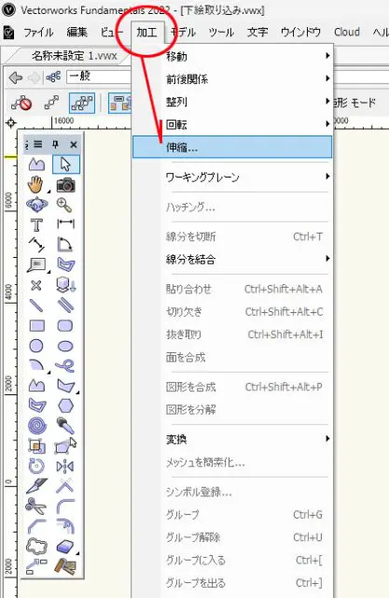This screenshot has height=598, width=389.
Task: Open the 一般 class dropdown
Action: click(x=99, y=77)
